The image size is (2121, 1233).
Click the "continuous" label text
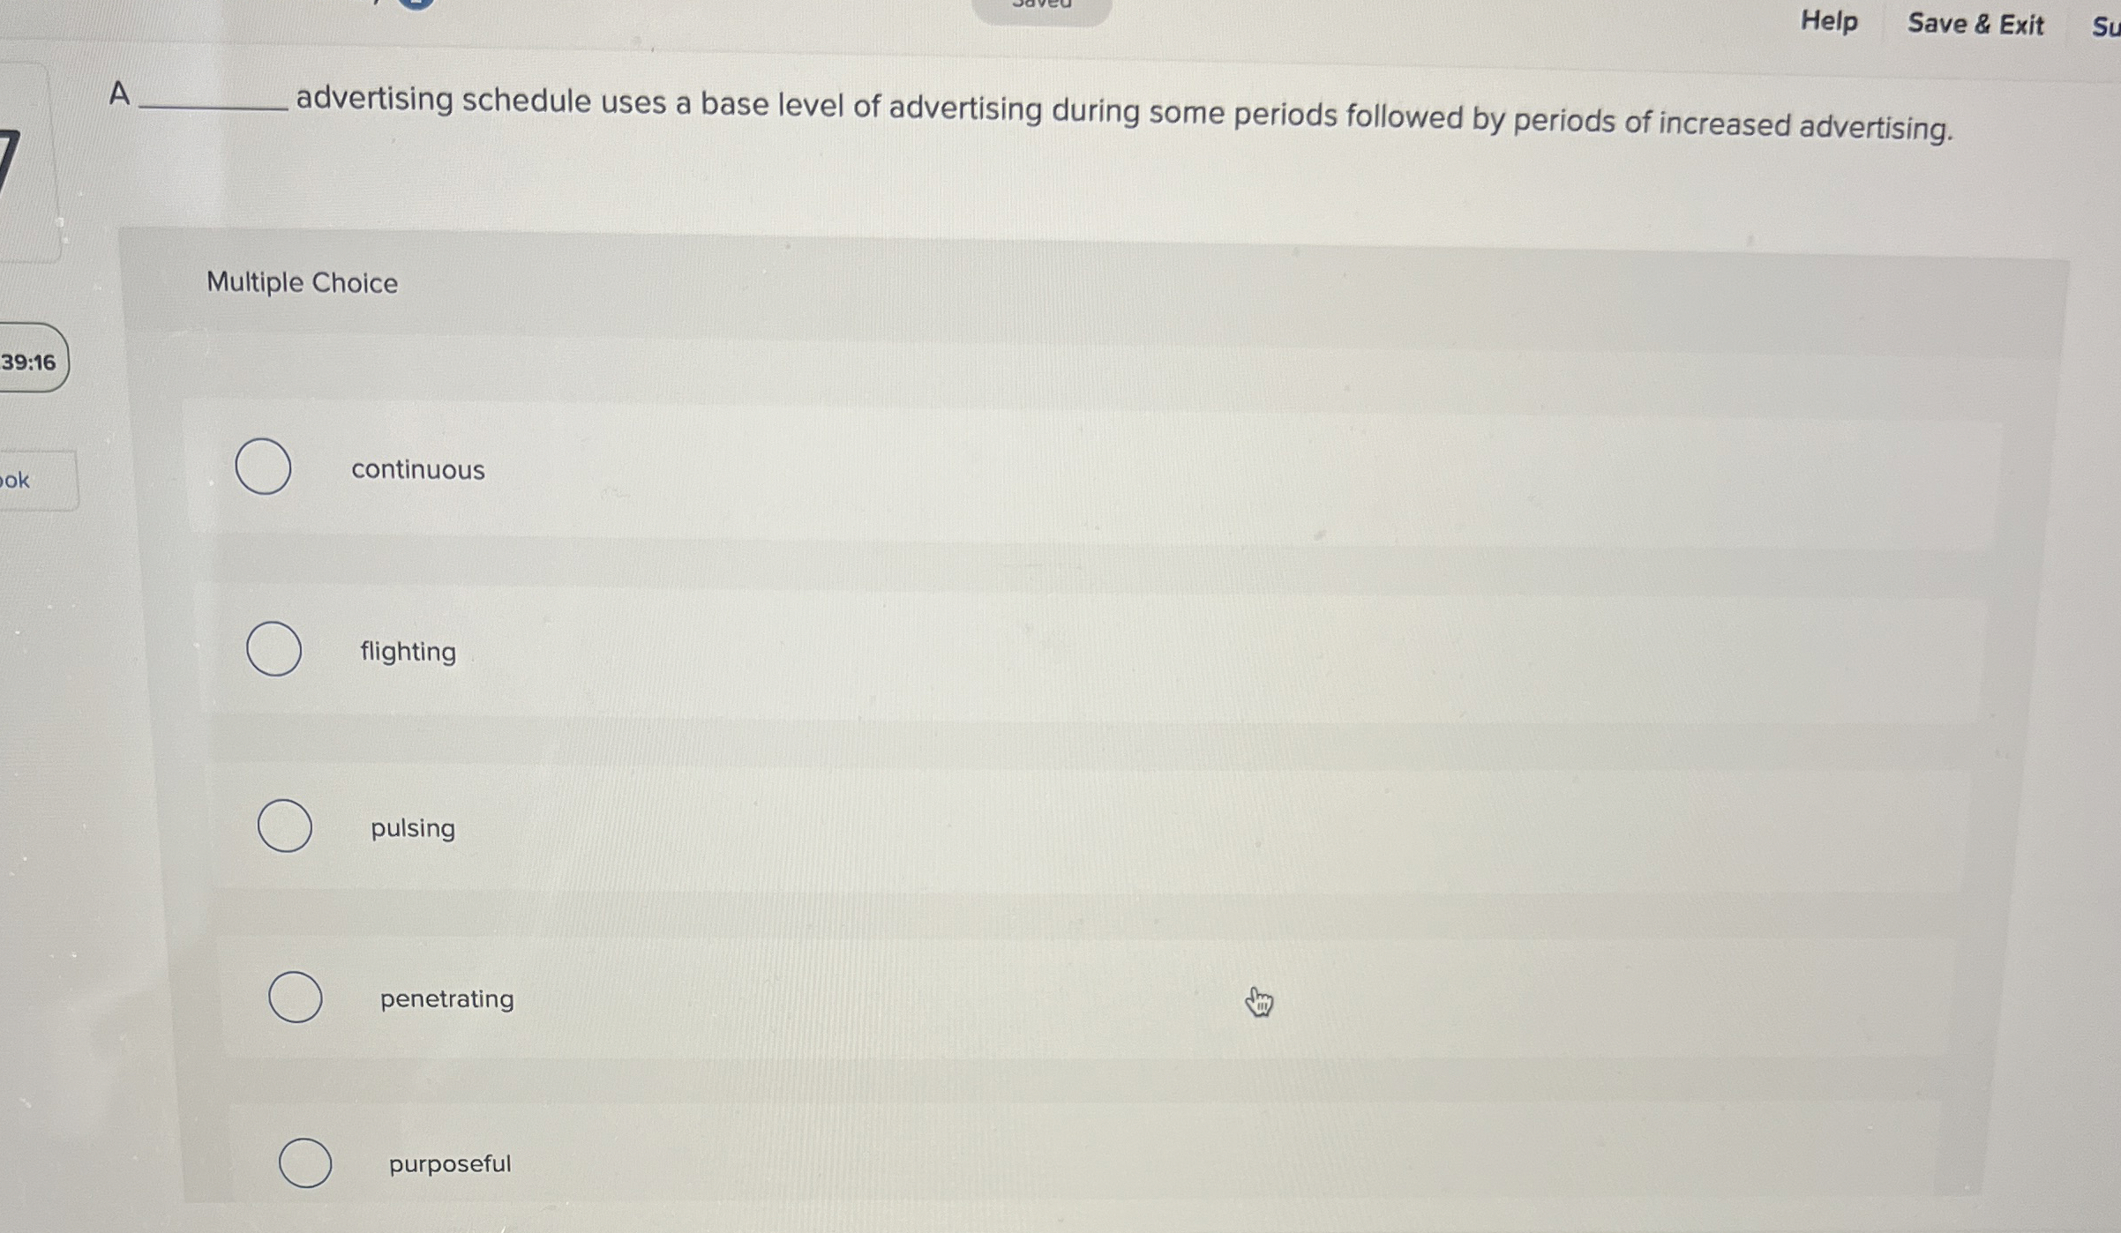click(417, 469)
